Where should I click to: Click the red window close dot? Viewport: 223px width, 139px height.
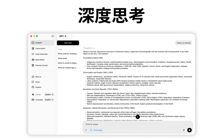coord(31,36)
